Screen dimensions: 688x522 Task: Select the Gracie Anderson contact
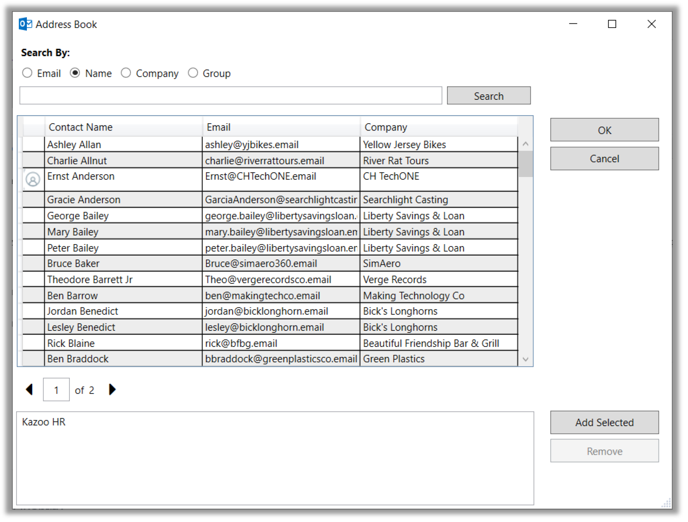[123, 200]
